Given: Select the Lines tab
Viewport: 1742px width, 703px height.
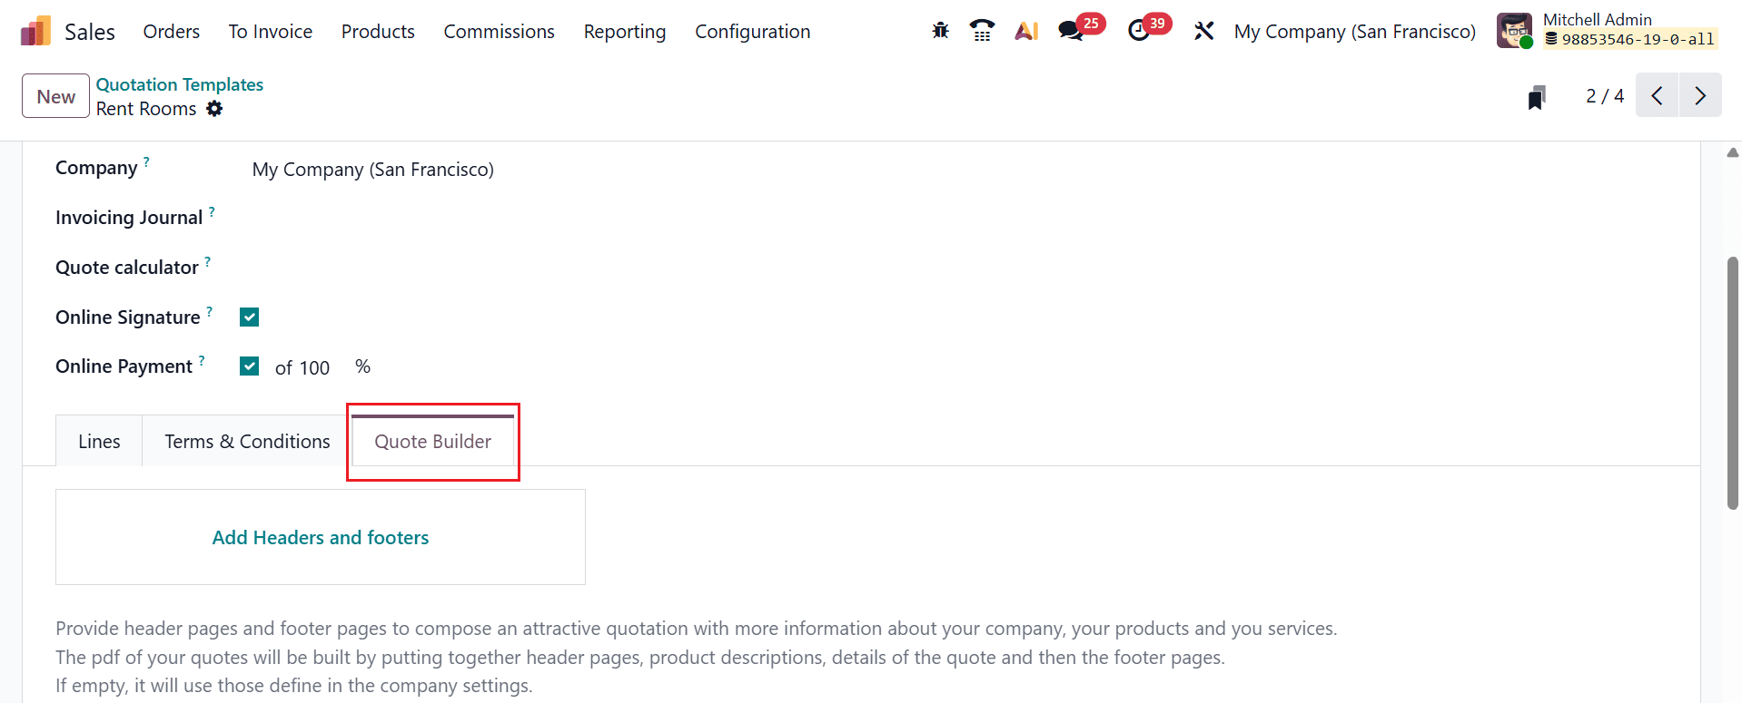Looking at the screenshot, I should click(98, 441).
